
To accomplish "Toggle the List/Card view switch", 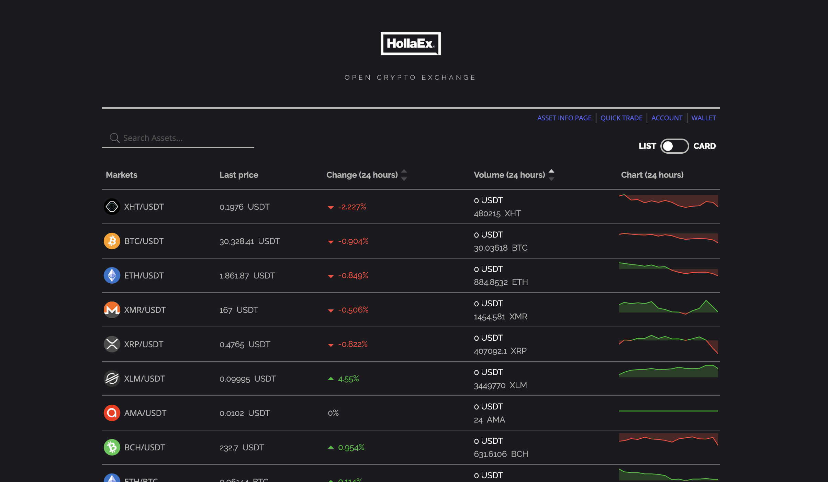I will (674, 146).
